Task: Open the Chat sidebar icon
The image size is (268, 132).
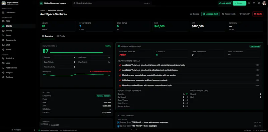Action: point(3,45)
